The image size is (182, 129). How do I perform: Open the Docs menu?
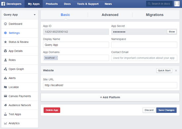point(67,4)
